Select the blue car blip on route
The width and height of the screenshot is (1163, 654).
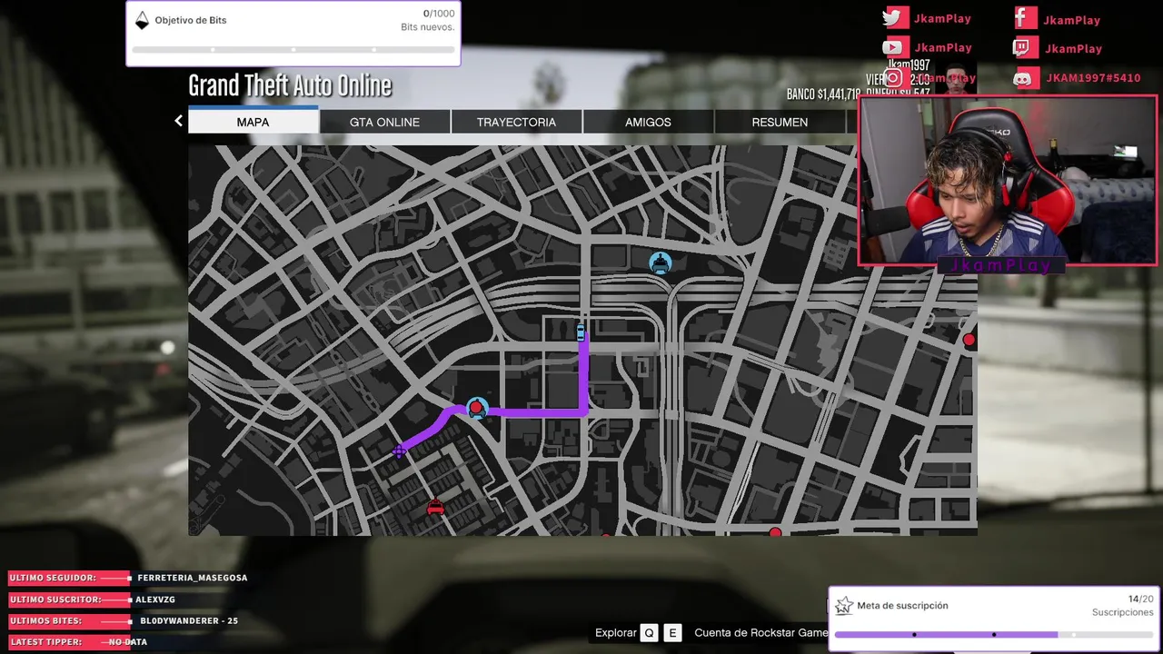581,332
